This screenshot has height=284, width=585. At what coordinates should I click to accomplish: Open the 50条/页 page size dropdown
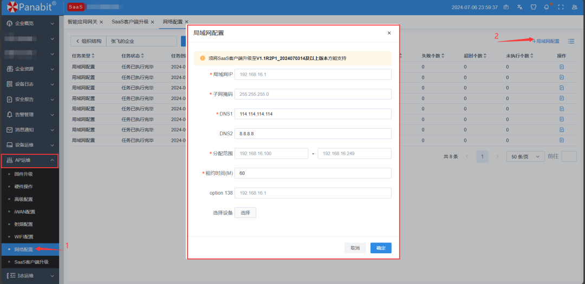pos(525,156)
